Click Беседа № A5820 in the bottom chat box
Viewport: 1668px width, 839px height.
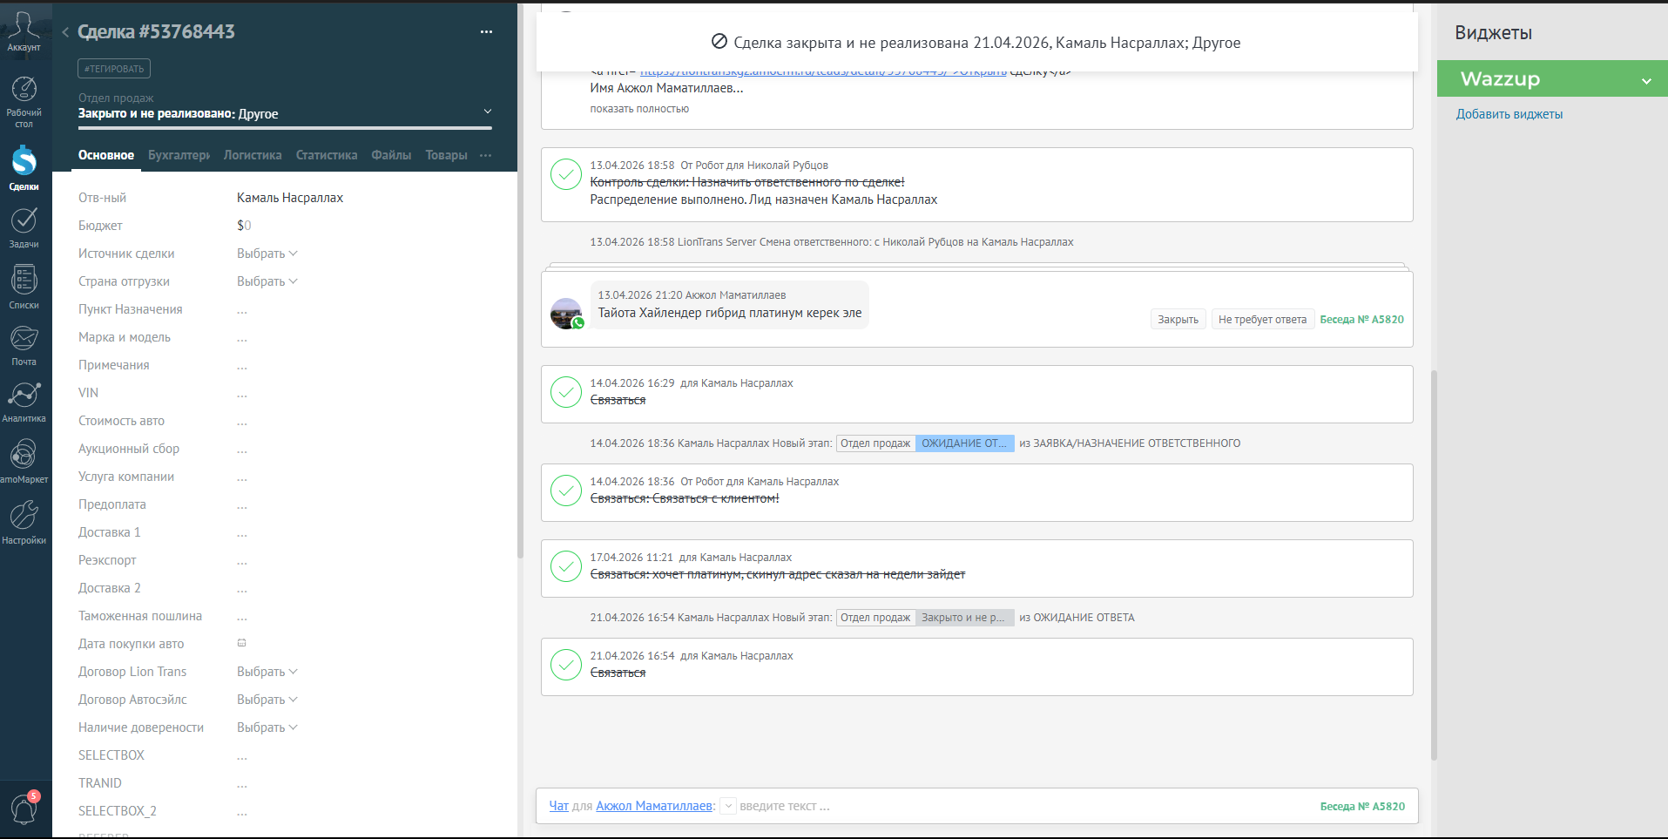click(1362, 807)
